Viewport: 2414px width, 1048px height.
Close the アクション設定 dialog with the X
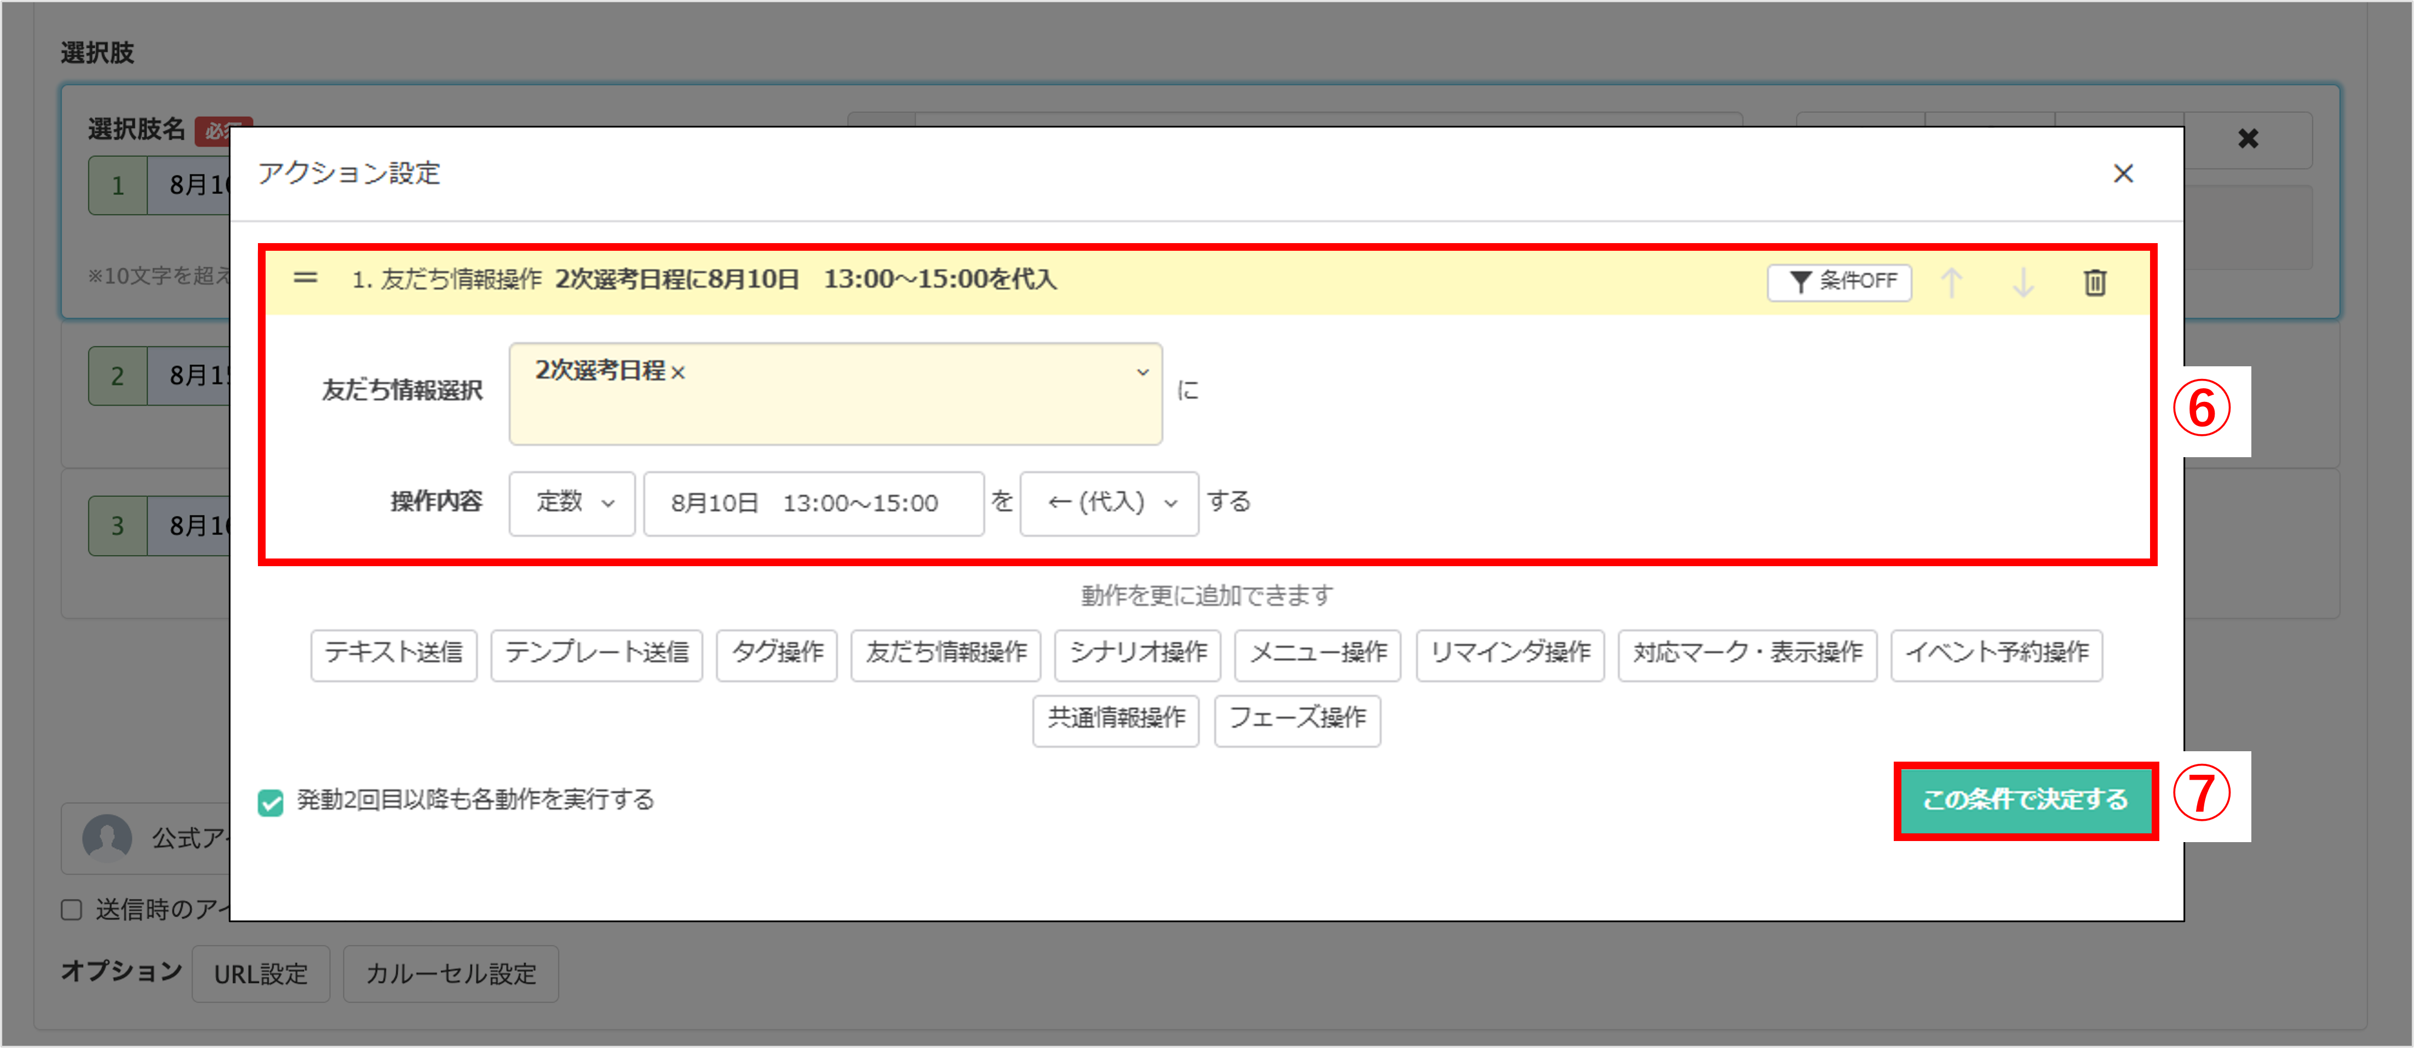(x=2124, y=173)
